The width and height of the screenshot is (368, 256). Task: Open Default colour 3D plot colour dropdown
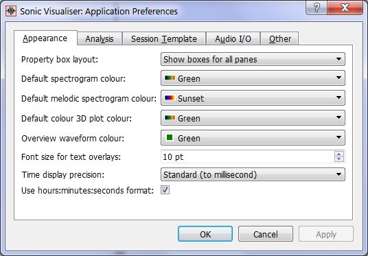(253, 118)
